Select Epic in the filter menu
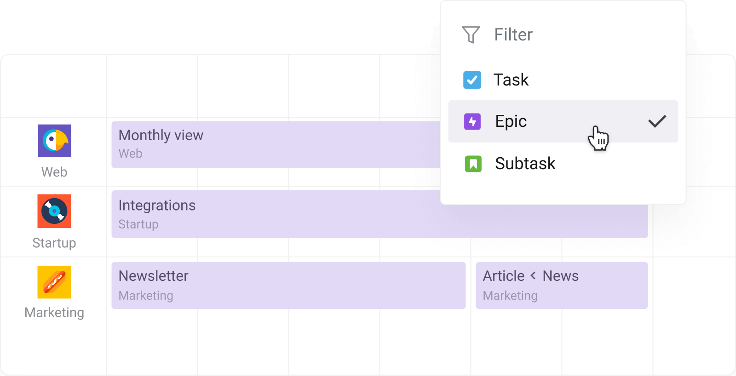Screen dimensions: 736x376 511,121
